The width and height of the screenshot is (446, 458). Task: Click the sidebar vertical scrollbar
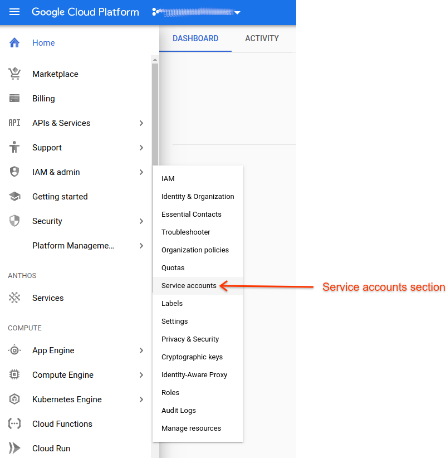pyautogui.click(x=155, y=111)
